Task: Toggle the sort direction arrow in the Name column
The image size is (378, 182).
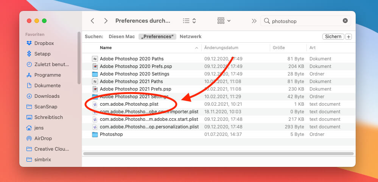Action: point(197,48)
